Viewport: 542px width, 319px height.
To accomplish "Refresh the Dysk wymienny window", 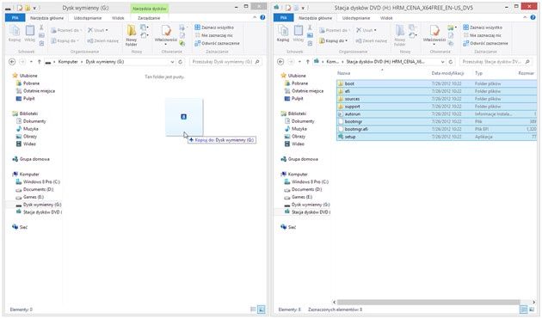I will pyautogui.click(x=180, y=62).
